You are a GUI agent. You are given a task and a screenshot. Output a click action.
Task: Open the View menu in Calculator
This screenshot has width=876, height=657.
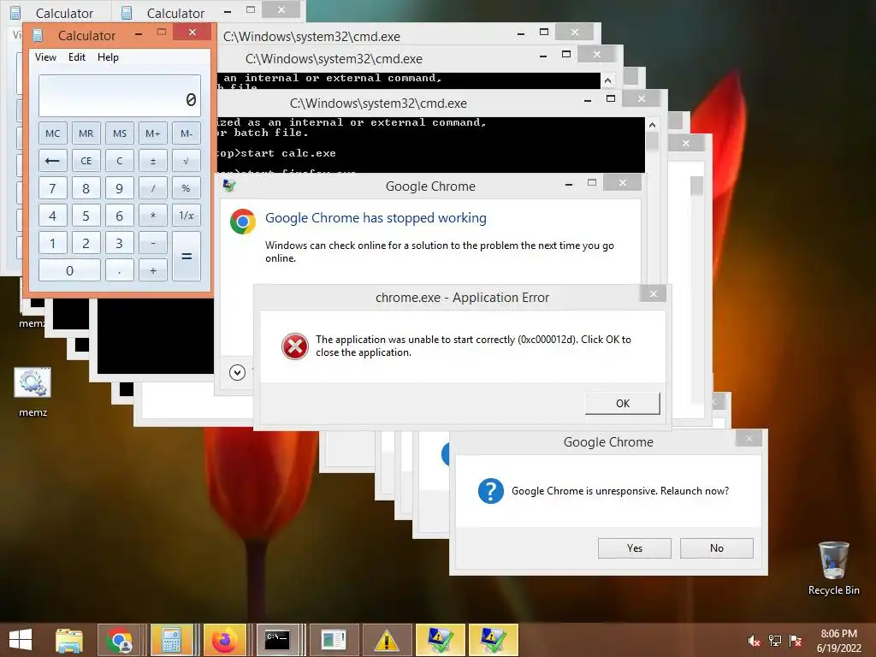pyautogui.click(x=45, y=57)
